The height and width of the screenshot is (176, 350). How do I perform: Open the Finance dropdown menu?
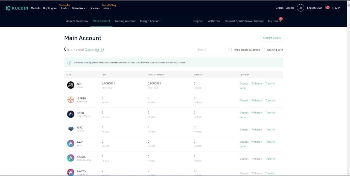(x=95, y=8)
